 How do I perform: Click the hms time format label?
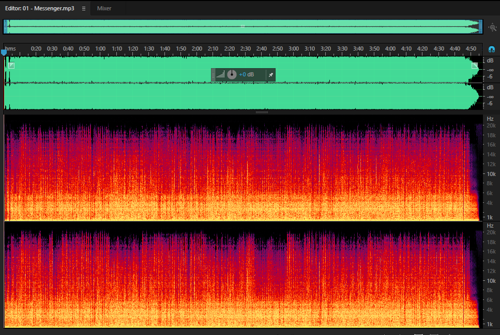[x=10, y=49]
